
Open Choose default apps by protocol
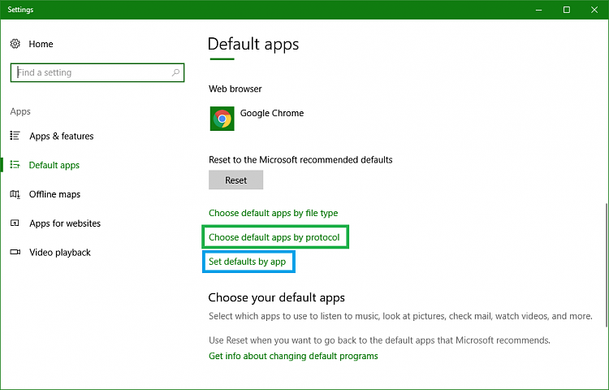[274, 237]
